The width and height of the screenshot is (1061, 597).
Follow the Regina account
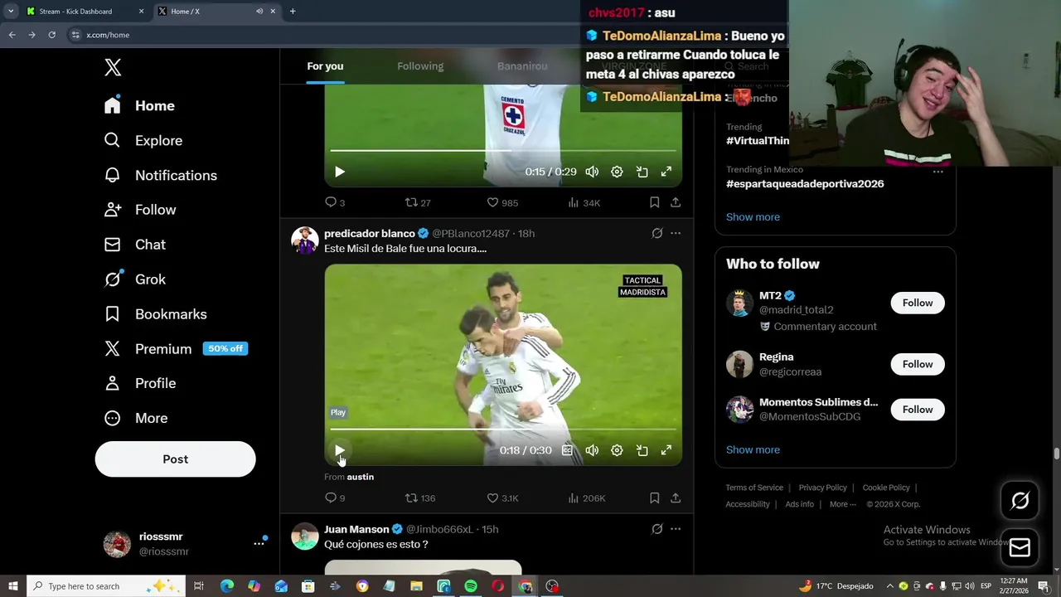click(918, 364)
